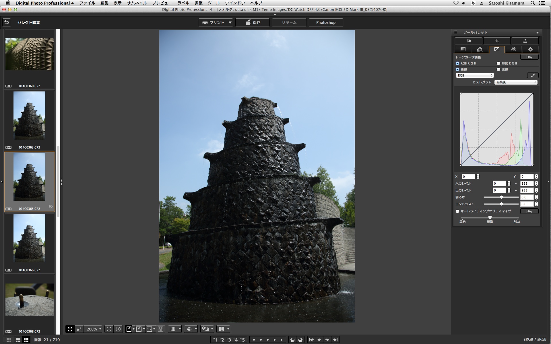Open the RGB channel dropdown

pyautogui.click(x=475, y=75)
